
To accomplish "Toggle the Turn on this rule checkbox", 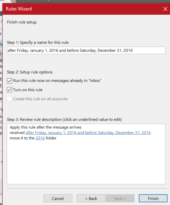I will click(9, 90).
